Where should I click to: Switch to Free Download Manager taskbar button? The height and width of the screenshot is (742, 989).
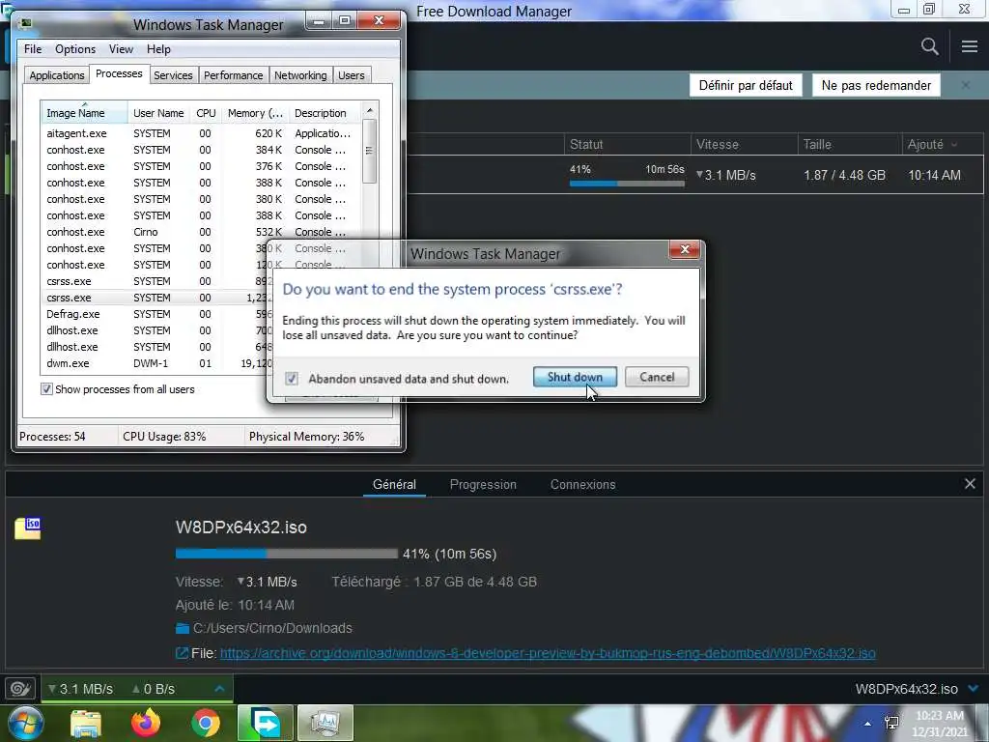(265, 723)
